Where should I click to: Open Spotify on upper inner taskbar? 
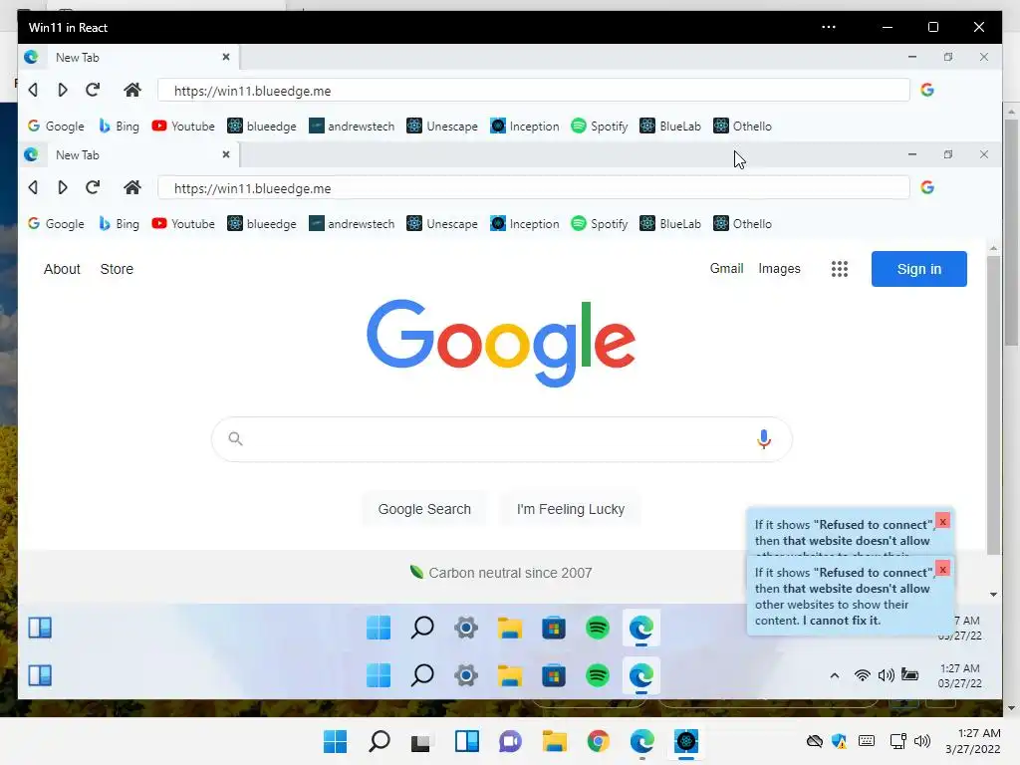(598, 628)
